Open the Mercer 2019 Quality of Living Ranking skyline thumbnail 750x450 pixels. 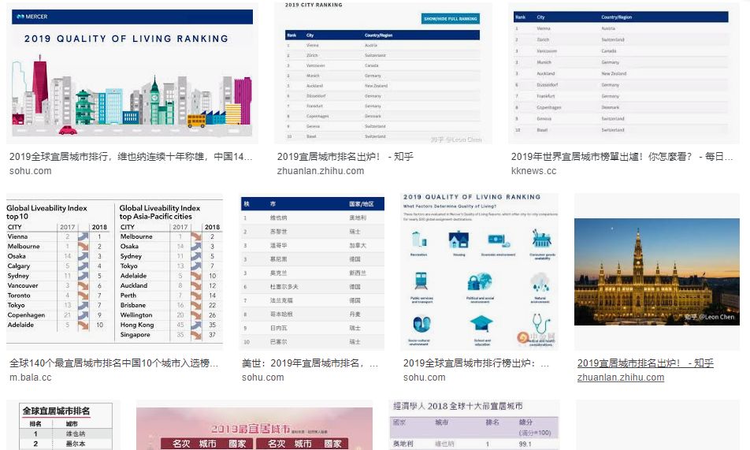point(132,73)
